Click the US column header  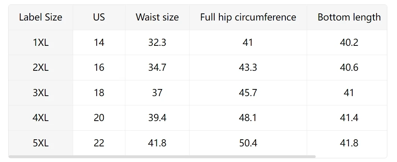pos(99,17)
